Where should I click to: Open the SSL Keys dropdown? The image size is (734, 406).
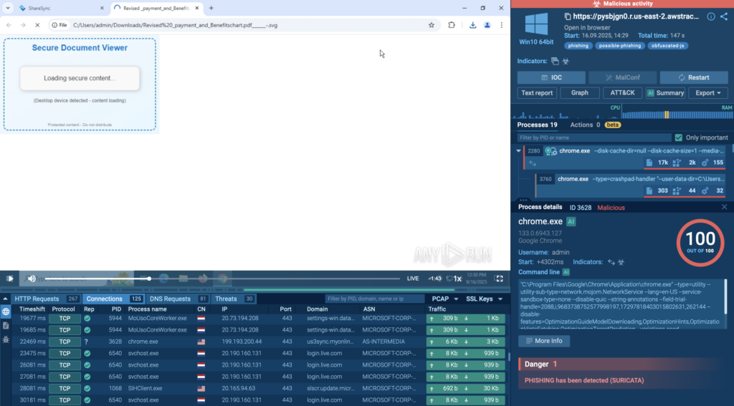[484, 299]
